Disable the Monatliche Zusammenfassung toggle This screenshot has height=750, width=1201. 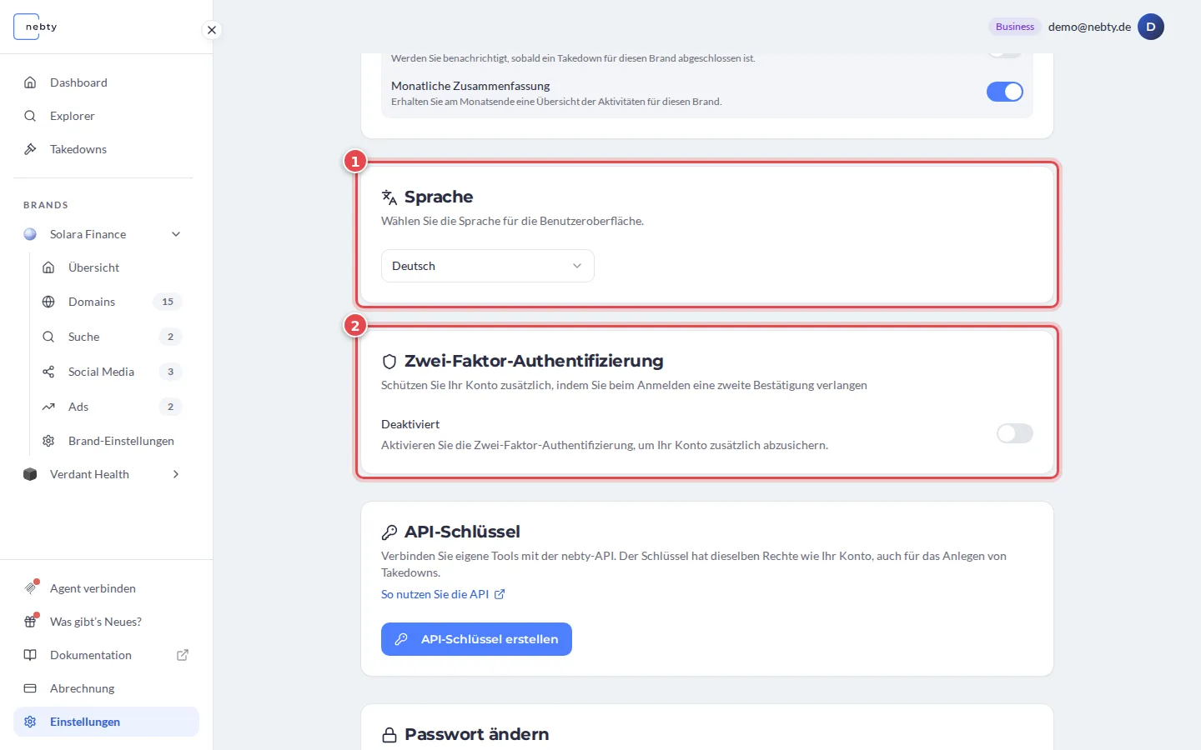point(1005,92)
